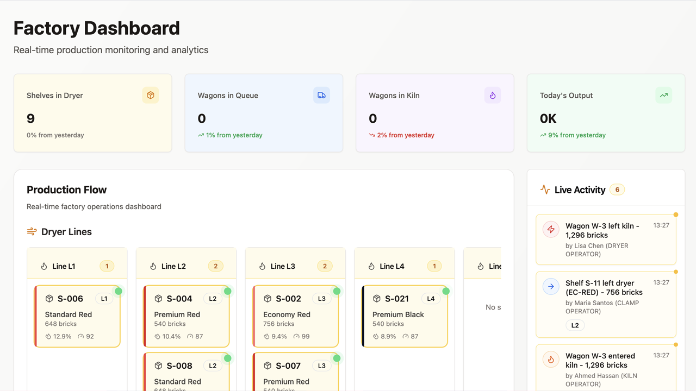Click the Dryer Lines wind icon
Screen dimensions: 696x391
point(32,232)
